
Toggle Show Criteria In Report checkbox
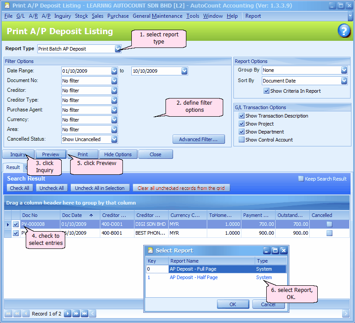coord(266,91)
